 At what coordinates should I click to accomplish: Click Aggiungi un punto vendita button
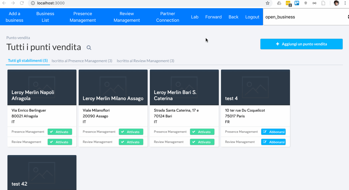302,44
